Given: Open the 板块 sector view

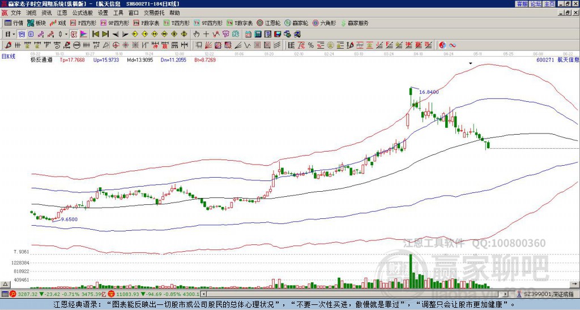Looking at the screenshot, I should coord(36,23).
